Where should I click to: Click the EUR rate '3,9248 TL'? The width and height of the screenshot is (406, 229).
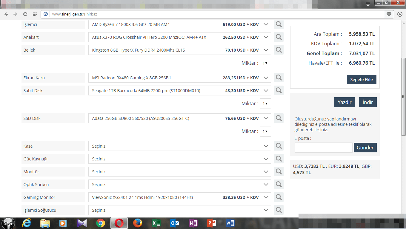tap(349, 166)
